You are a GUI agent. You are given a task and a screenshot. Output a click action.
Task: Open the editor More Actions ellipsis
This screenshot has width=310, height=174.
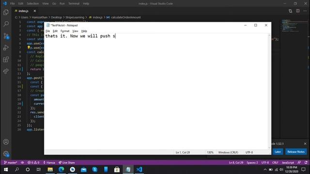305,11
